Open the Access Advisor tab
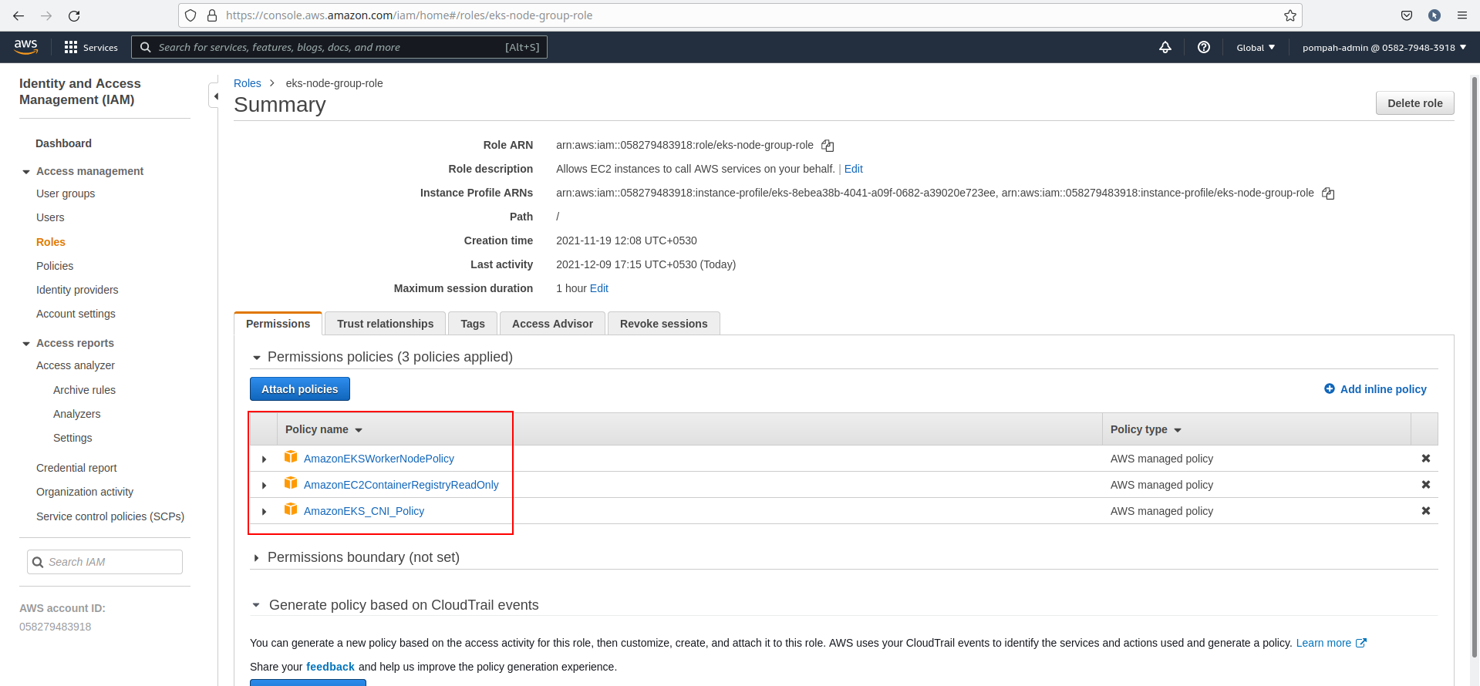The image size is (1480, 686). click(552, 324)
